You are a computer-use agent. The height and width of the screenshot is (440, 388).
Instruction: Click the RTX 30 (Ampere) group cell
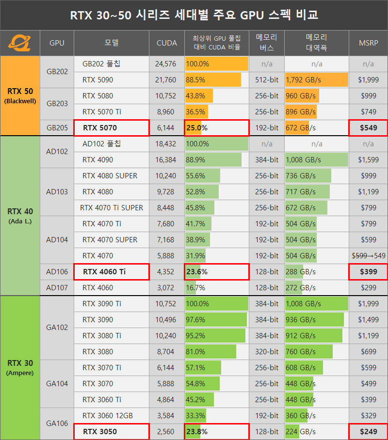pyautogui.click(x=20, y=368)
